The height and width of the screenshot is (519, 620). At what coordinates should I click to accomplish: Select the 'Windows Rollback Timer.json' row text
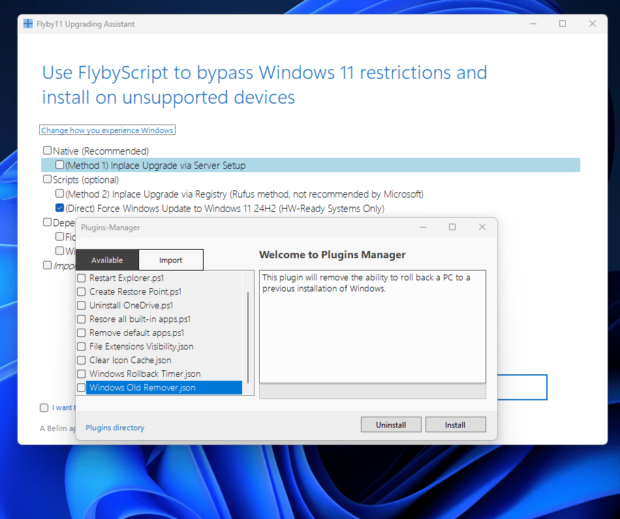(145, 374)
